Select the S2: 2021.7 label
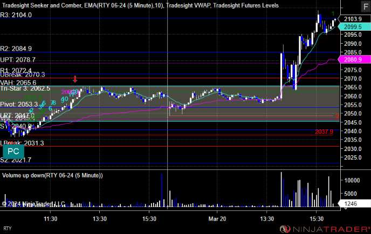This screenshot has height=234, width=371. 16,160
